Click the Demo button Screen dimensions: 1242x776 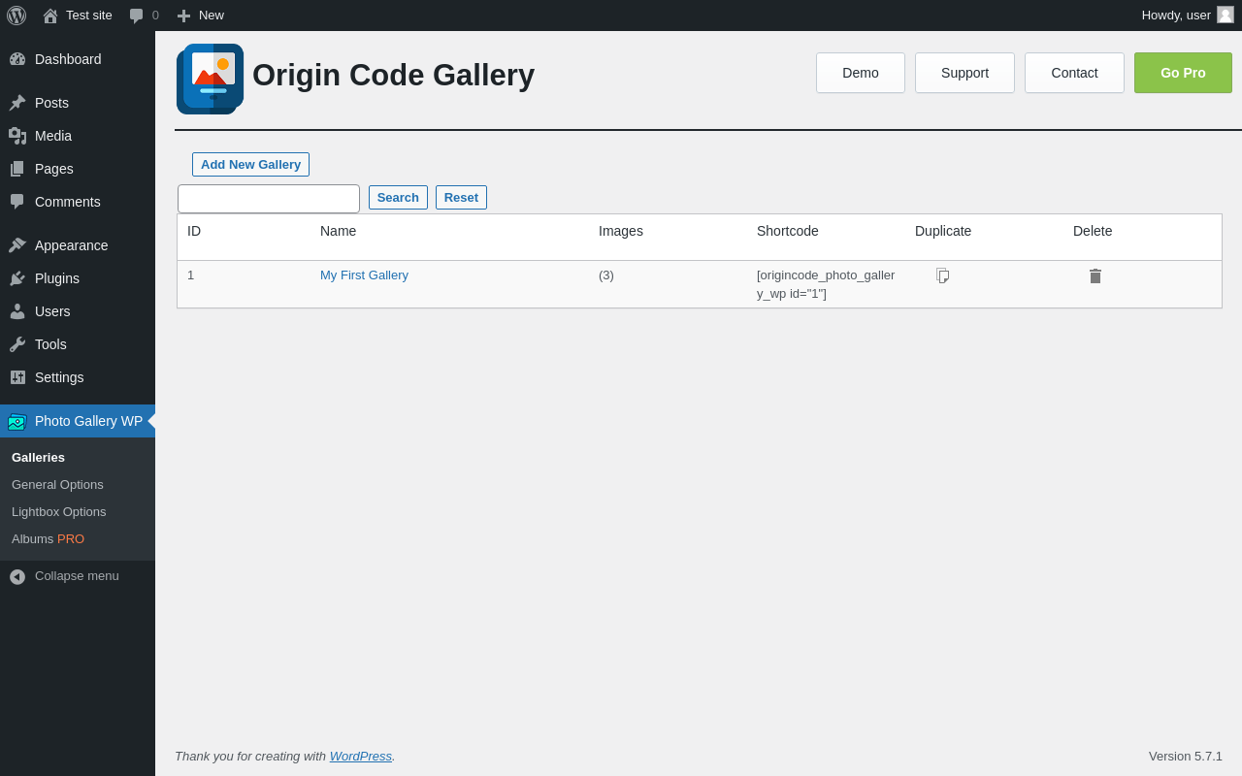pos(861,73)
